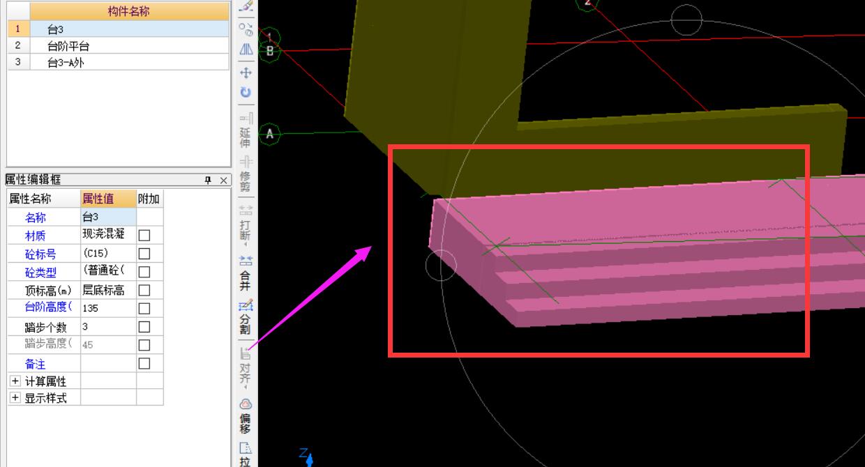Select the Move tool with four arrows
The width and height of the screenshot is (865, 467).
point(246,72)
